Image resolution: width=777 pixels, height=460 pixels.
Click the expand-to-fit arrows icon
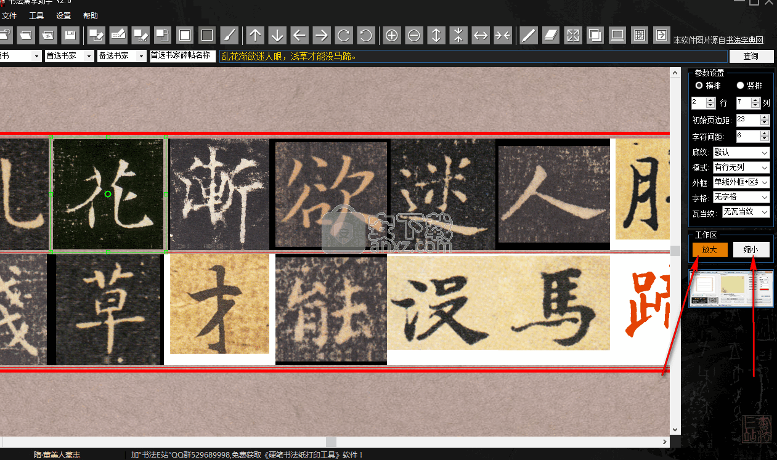coord(573,35)
